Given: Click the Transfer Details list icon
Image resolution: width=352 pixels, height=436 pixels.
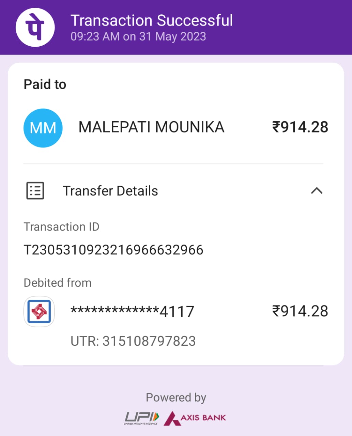Looking at the screenshot, I should coord(35,191).
